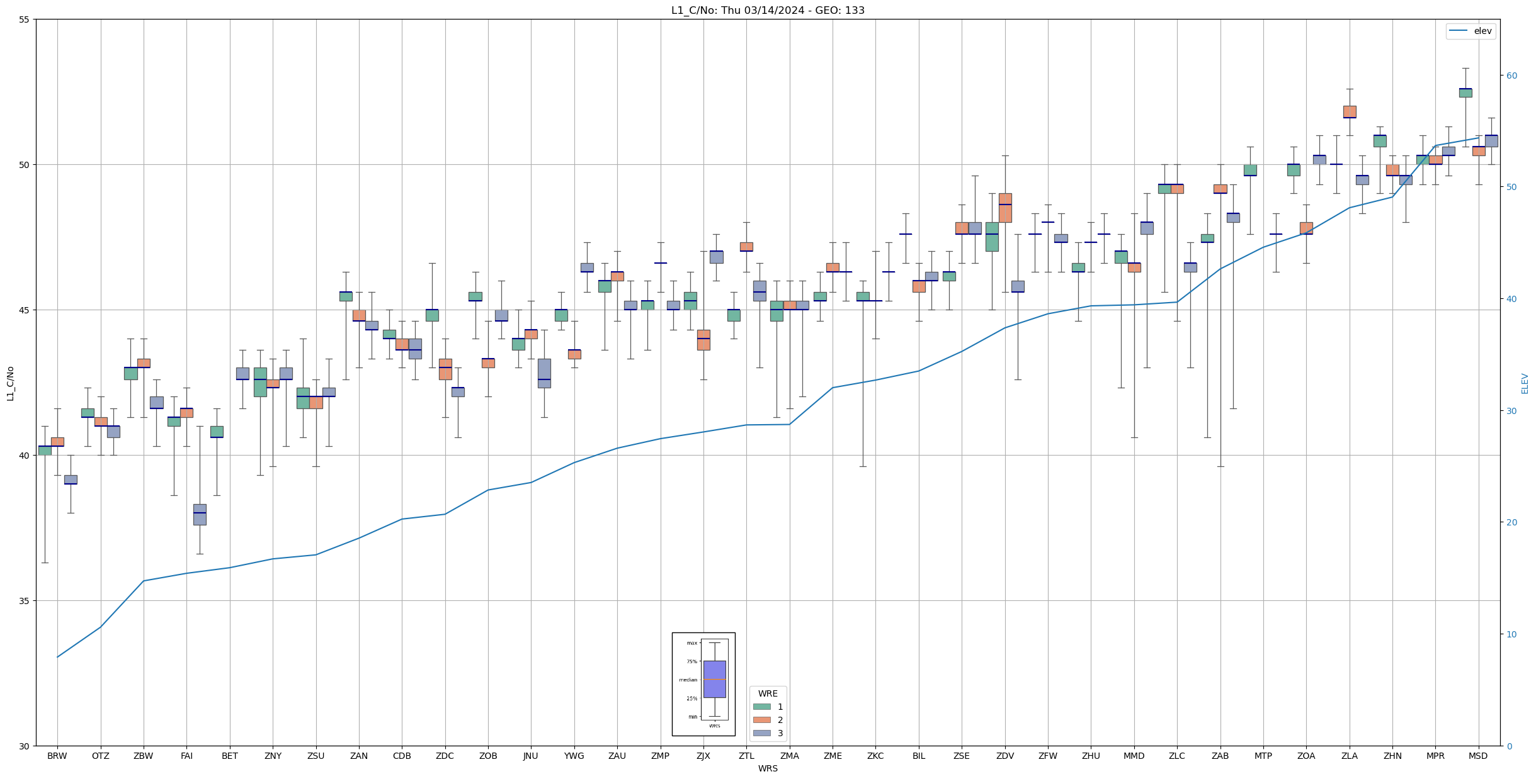The image size is (1536, 779).
Task: Click the WRS x-axis label
Action: [767, 768]
